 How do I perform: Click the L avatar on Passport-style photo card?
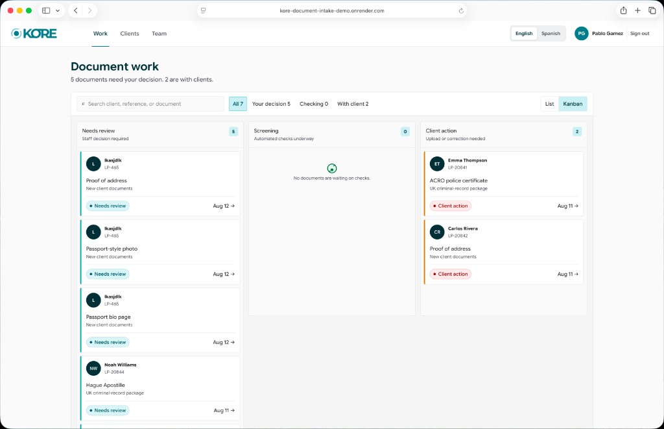coord(93,232)
